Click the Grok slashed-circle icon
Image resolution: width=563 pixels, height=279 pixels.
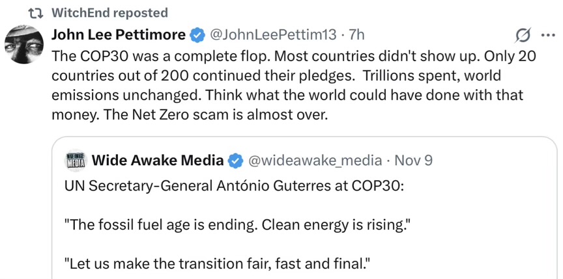[x=523, y=34]
